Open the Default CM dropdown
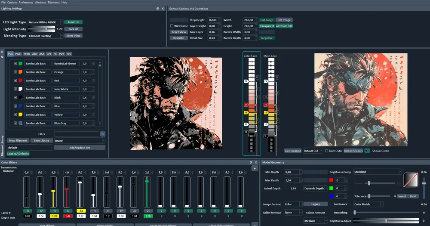The width and height of the screenshot is (430, 226). [313, 151]
